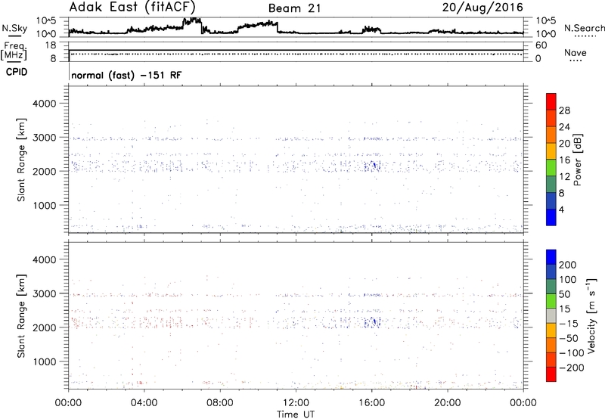Click noise peak near 06:30 in sky-noise trace
This screenshot has height=419, width=605.
[x=192, y=20]
